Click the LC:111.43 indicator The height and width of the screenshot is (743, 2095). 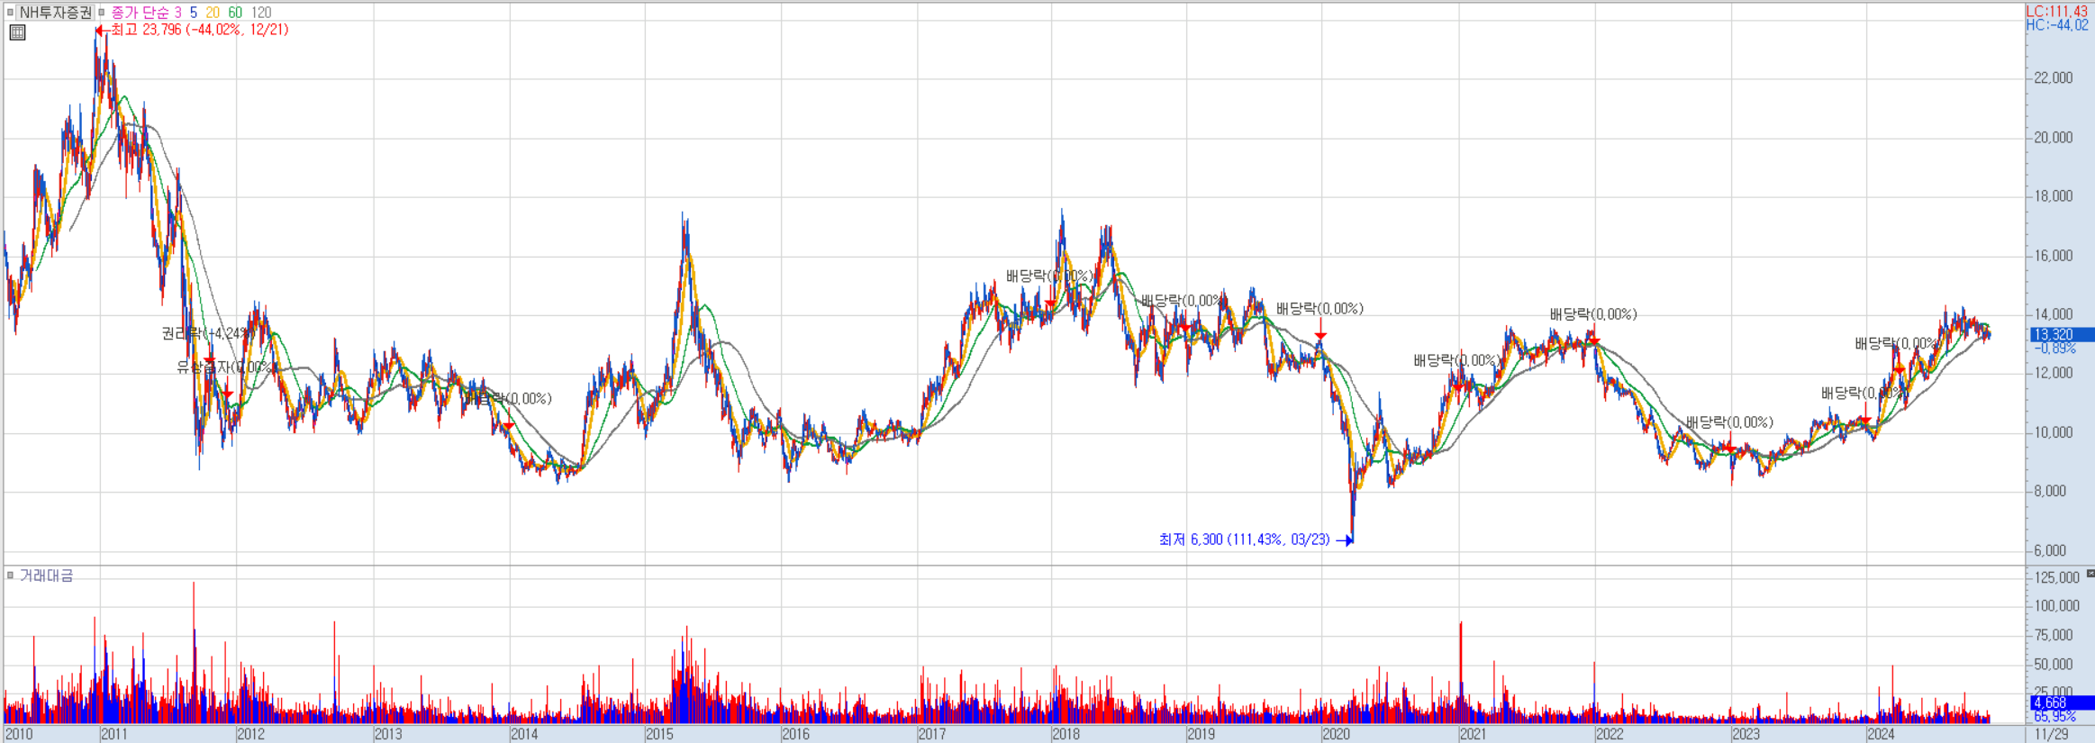click(2057, 12)
